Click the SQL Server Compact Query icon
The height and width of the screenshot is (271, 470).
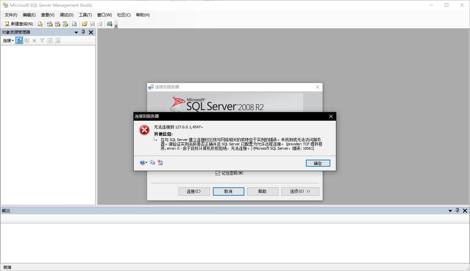click(75, 24)
